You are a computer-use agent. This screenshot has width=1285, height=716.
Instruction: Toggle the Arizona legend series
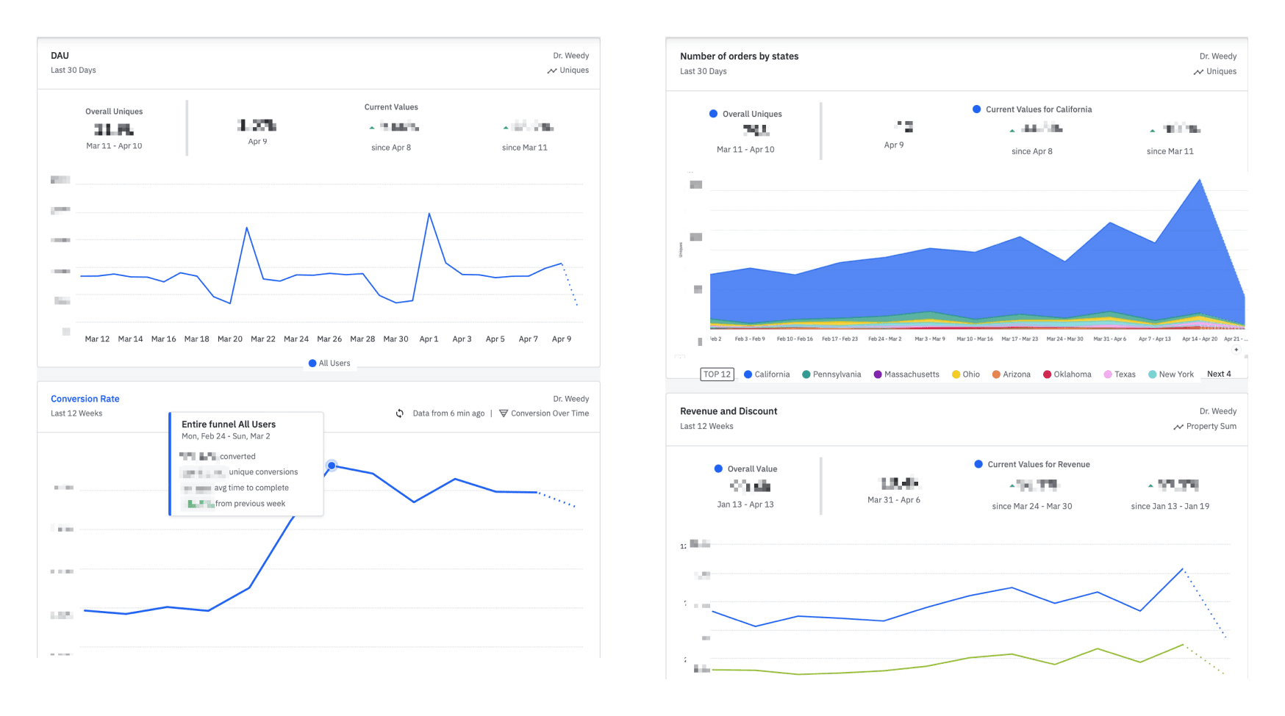[1012, 375]
